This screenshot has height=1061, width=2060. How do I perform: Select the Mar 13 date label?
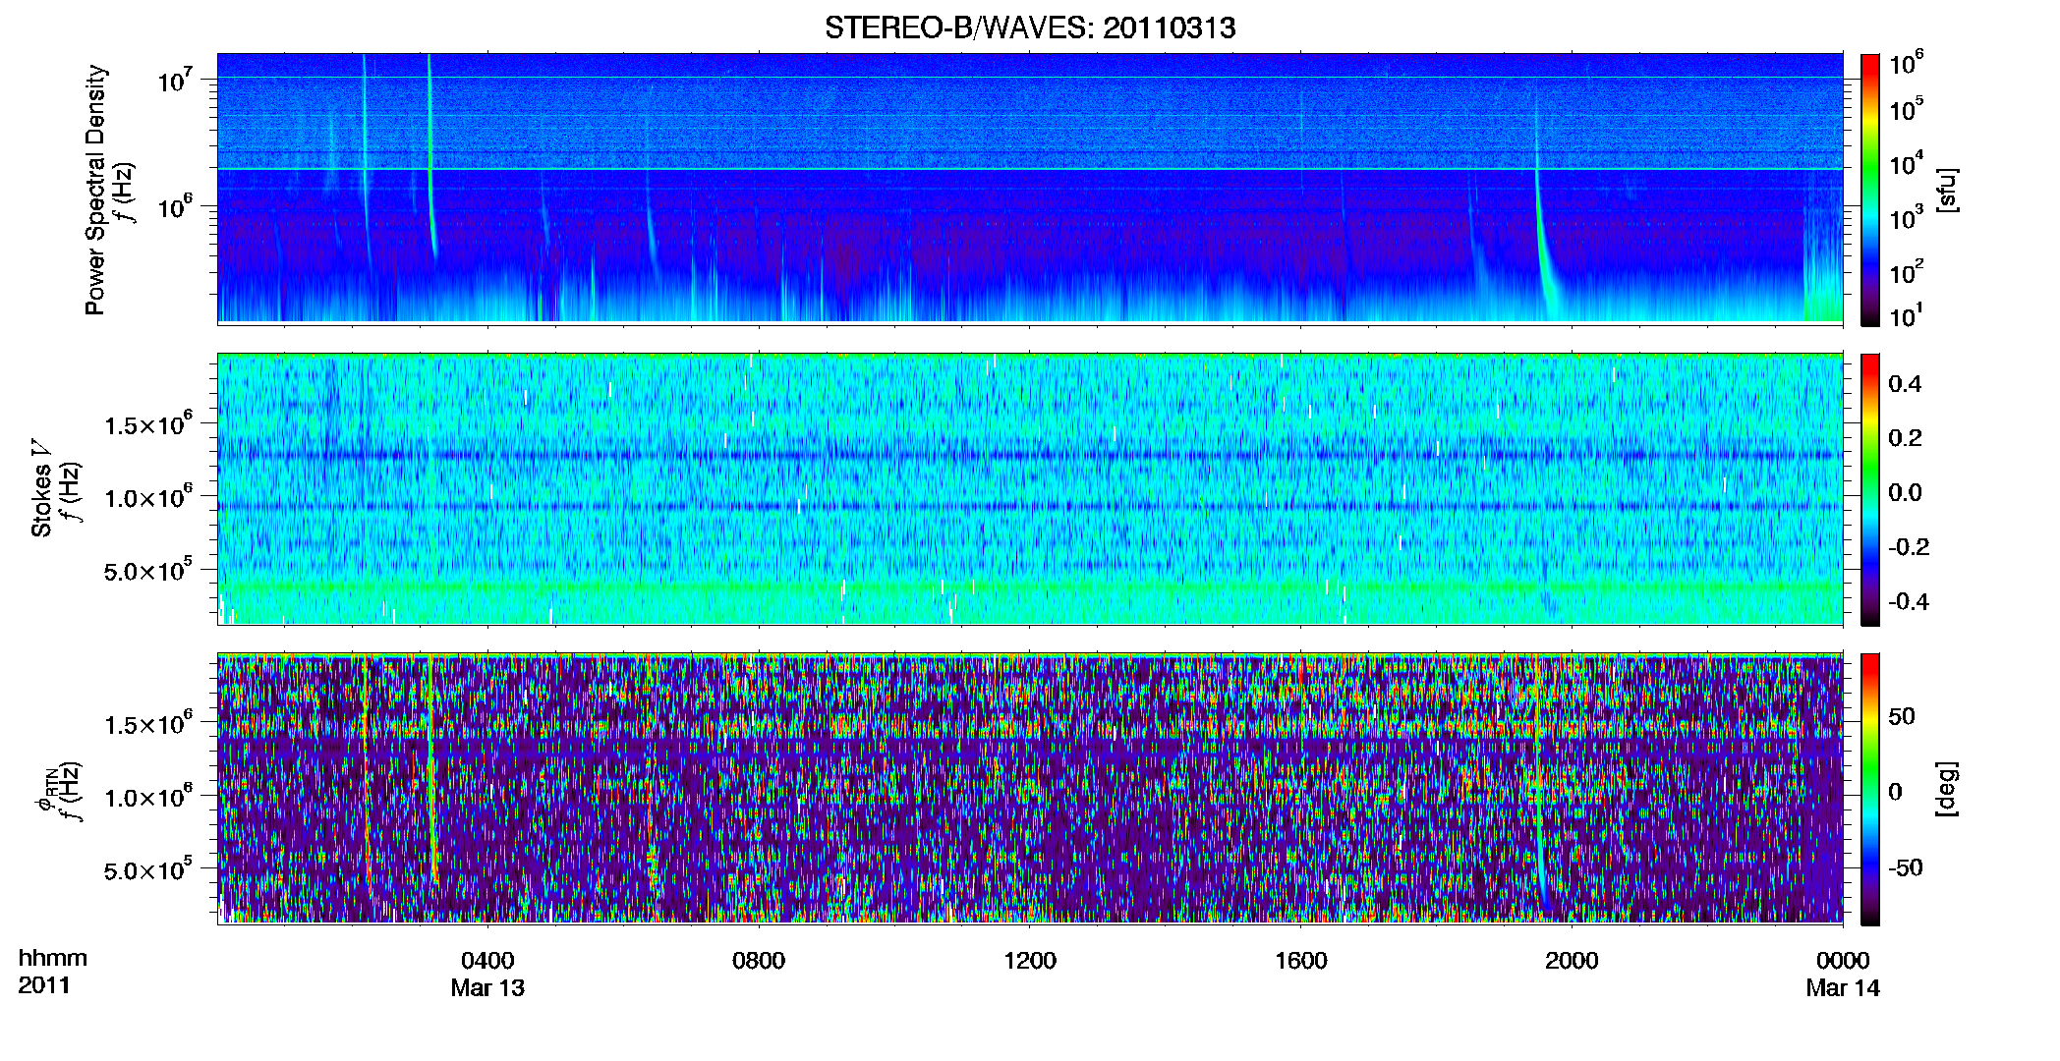coord(487,988)
